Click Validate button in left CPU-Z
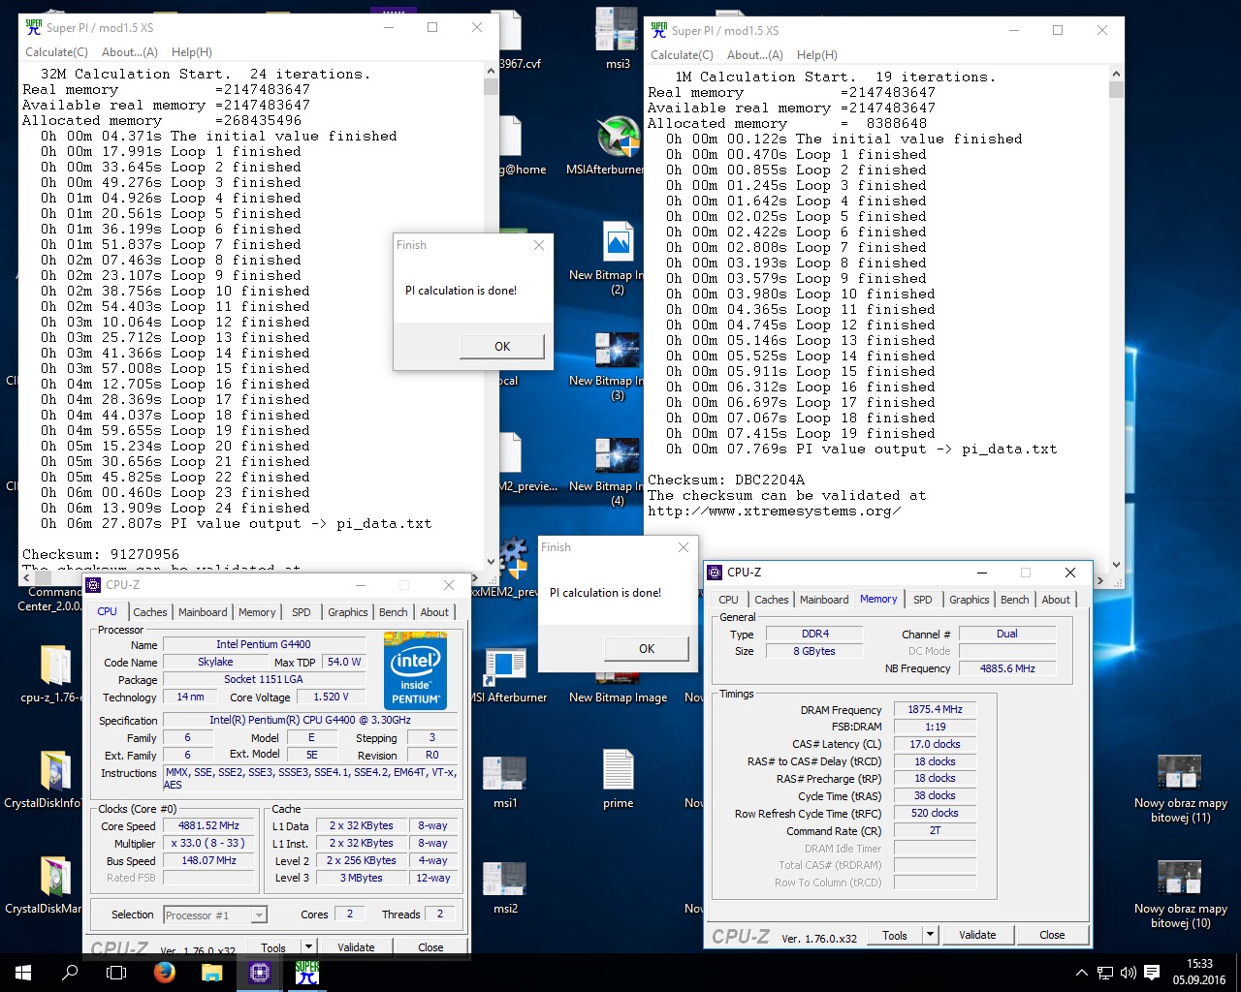The width and height of the screenshot is (1241, 992). [356, 947]
